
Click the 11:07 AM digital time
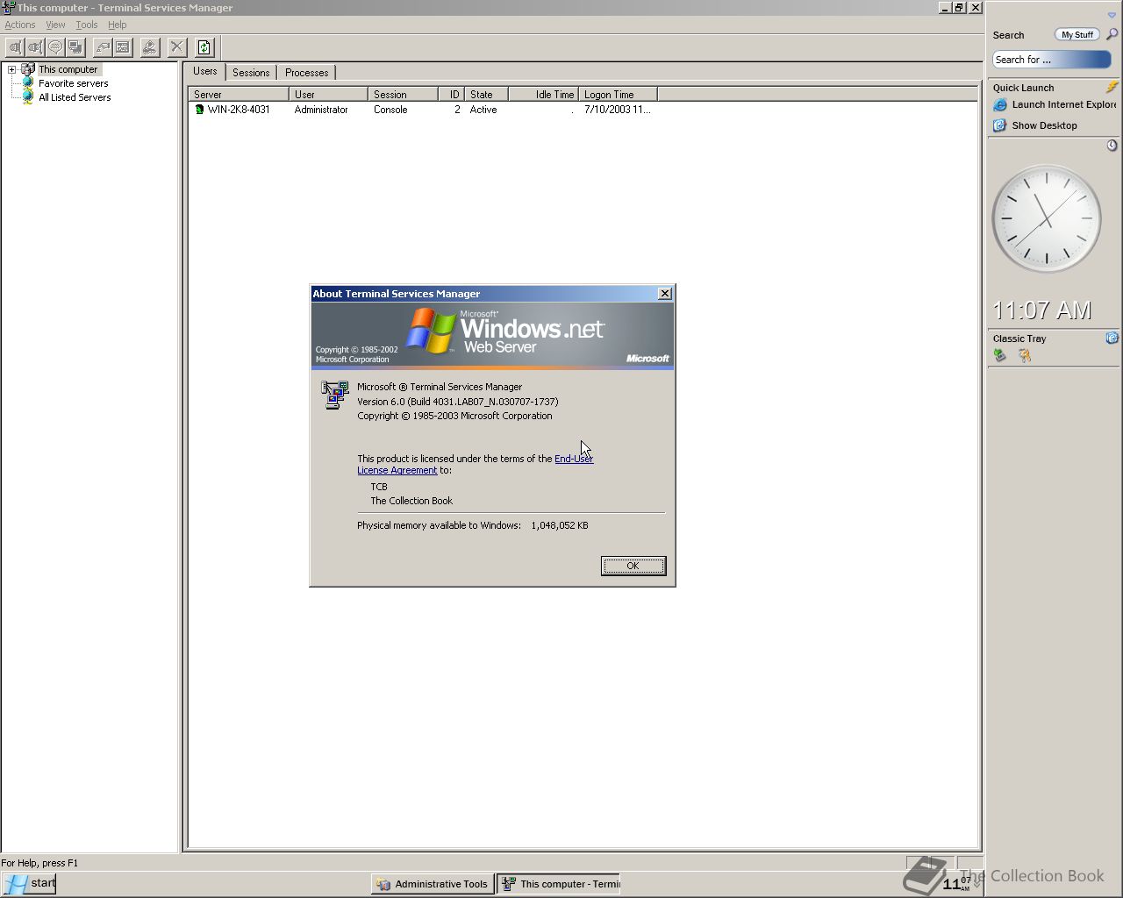[x=1042, y=310]
